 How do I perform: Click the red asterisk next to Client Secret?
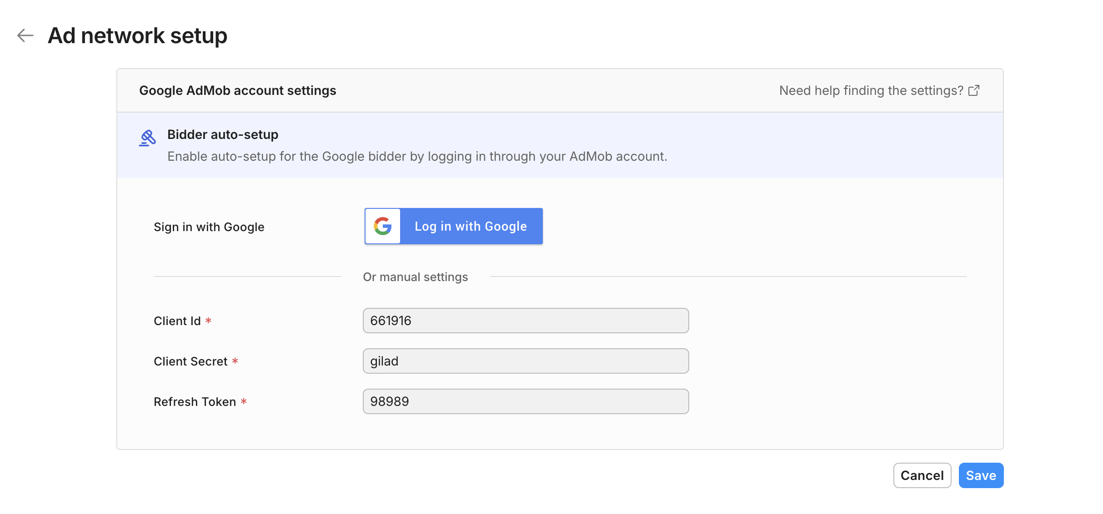[235, 361]
